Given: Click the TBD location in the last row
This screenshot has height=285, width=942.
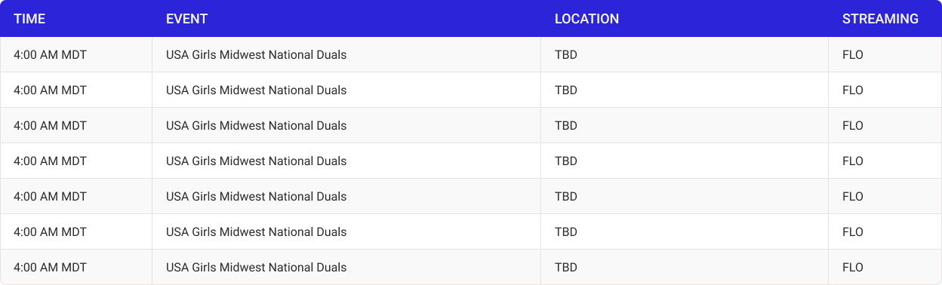Looking at the screenshot, I should click(x=566, y=268).
